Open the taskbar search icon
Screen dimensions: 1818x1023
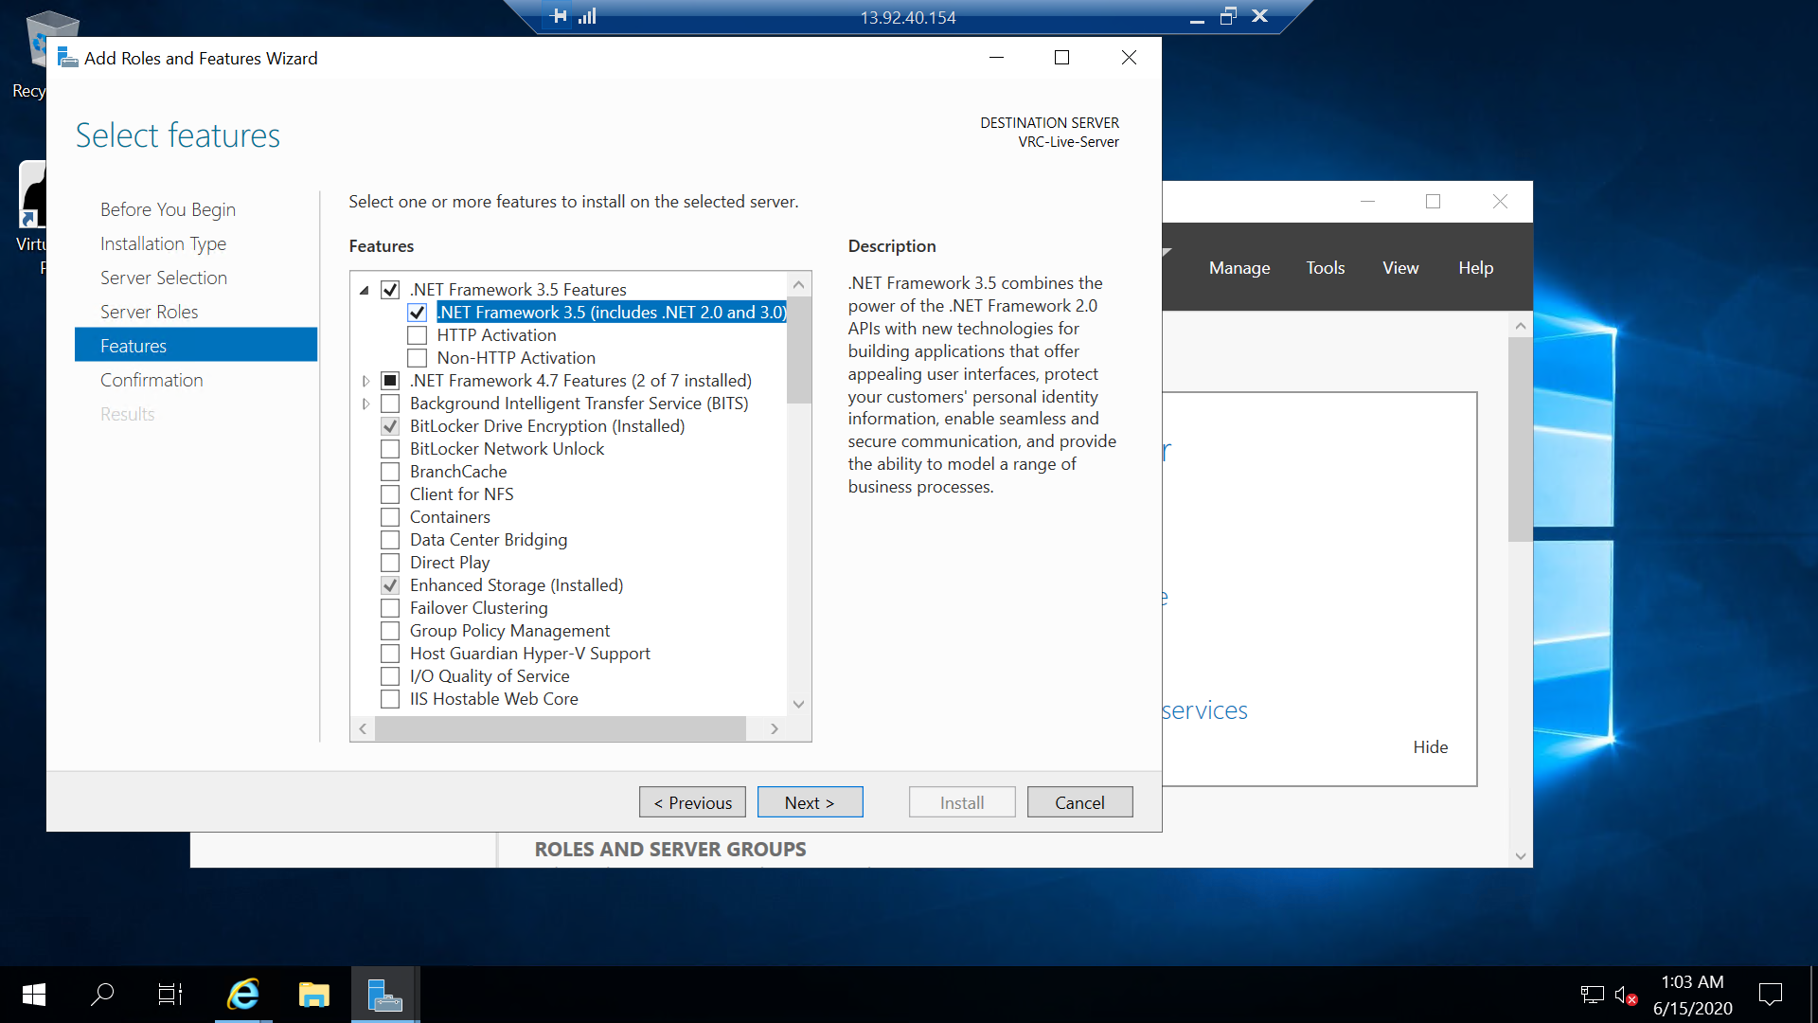click(x=102, y=995)
